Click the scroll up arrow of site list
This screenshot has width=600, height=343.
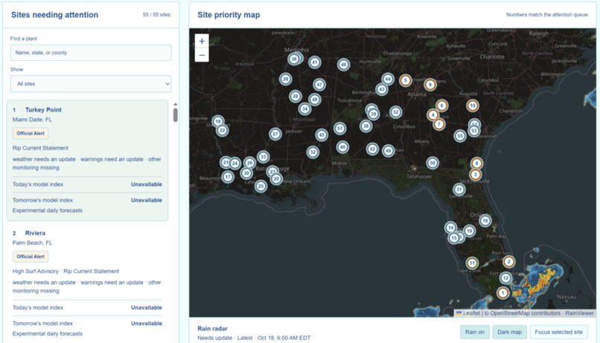175,104
